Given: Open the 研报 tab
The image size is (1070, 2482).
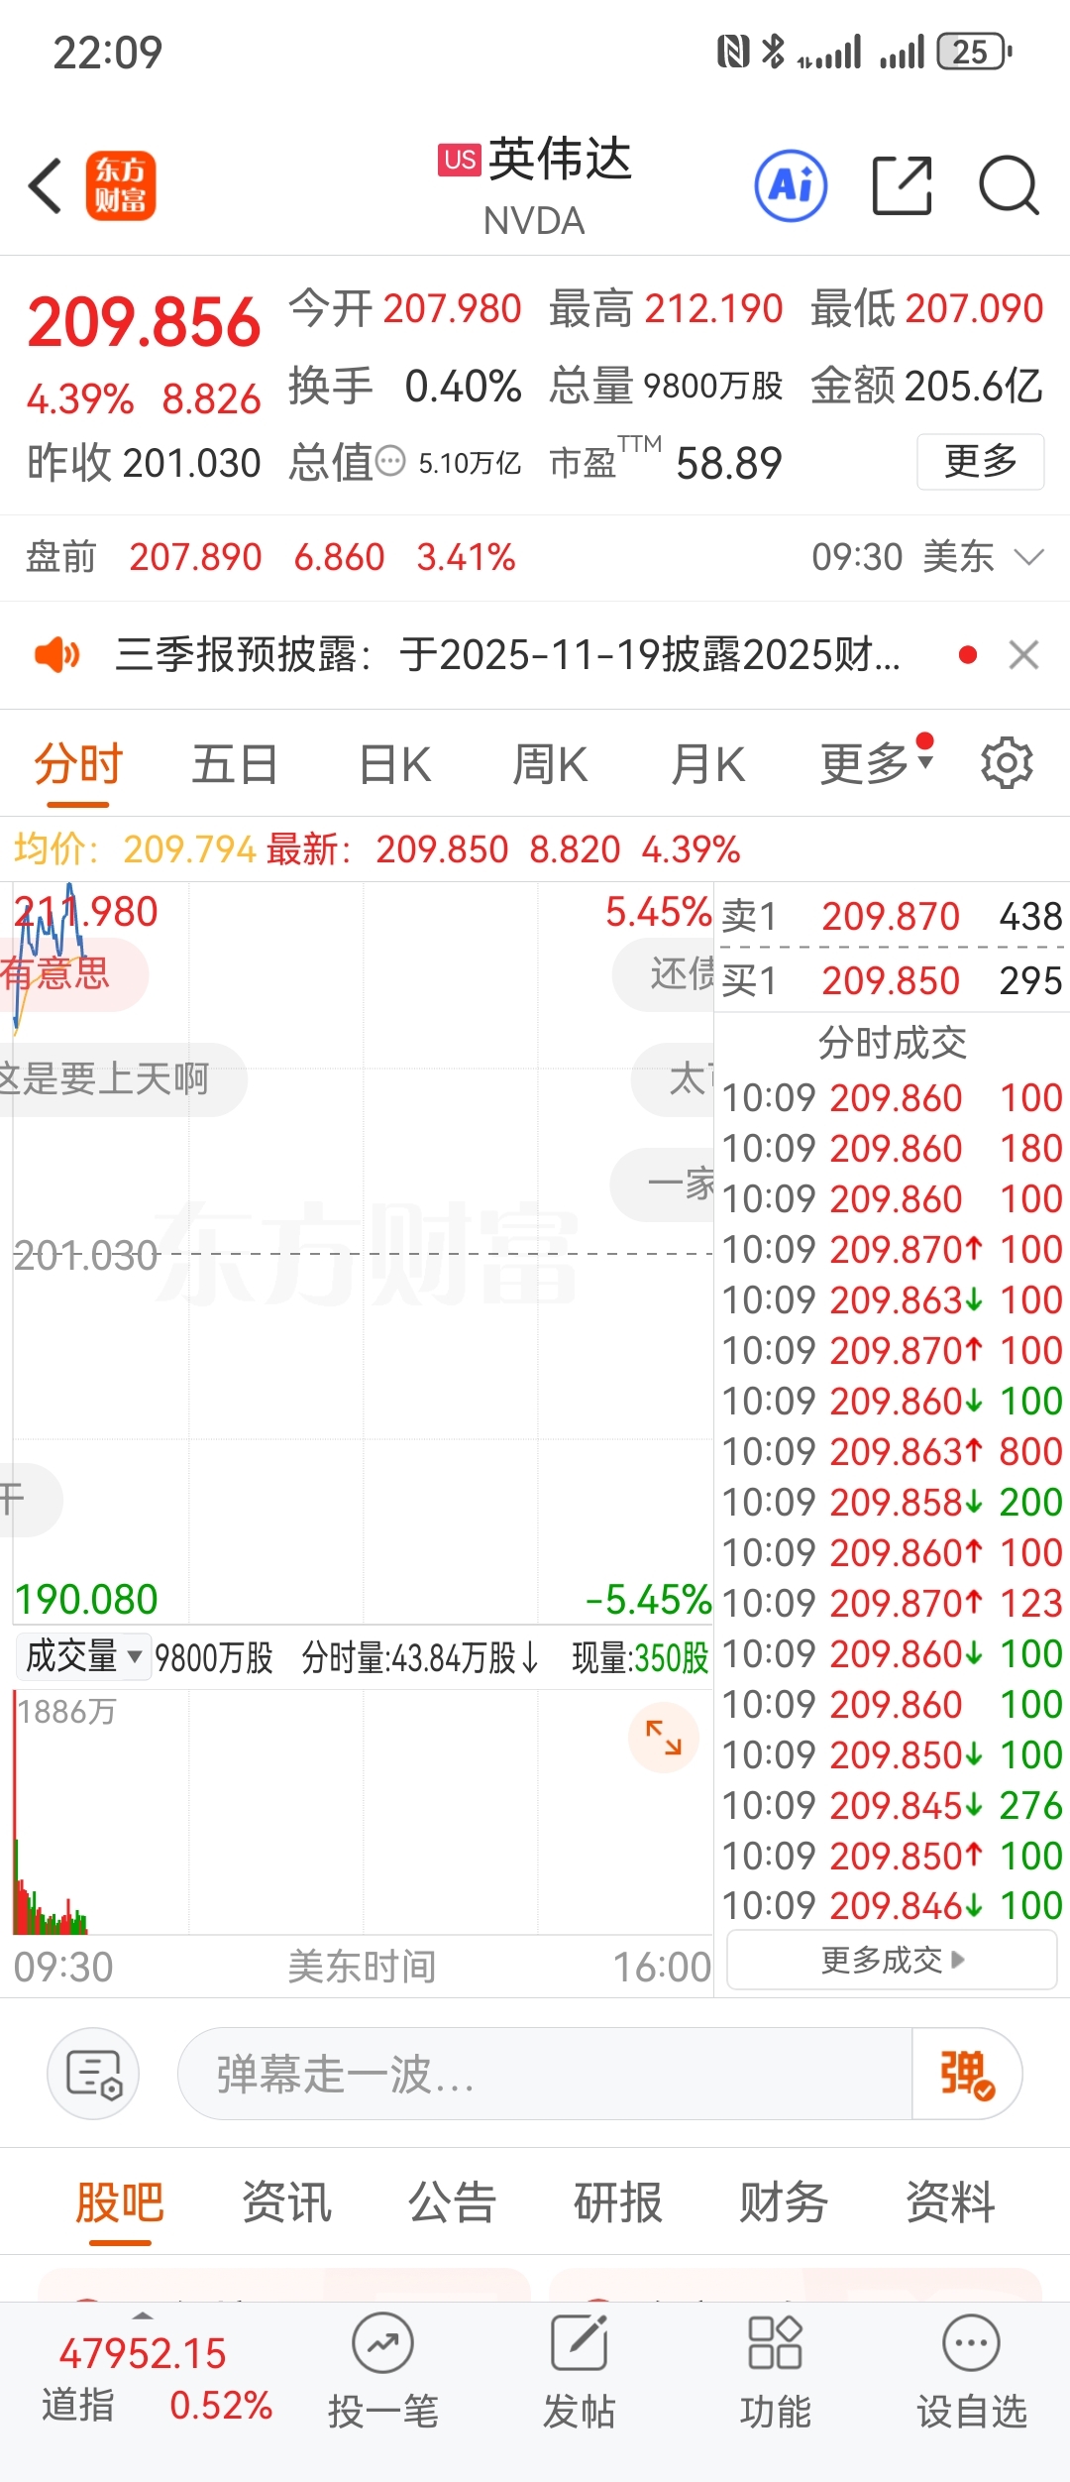Looking at the screenshot, I should click(618, 2202).
